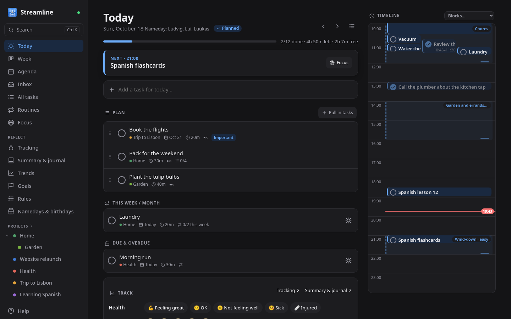Click the daily progress bar
This screenshot has height=319, width=511.
click(190, 41)
